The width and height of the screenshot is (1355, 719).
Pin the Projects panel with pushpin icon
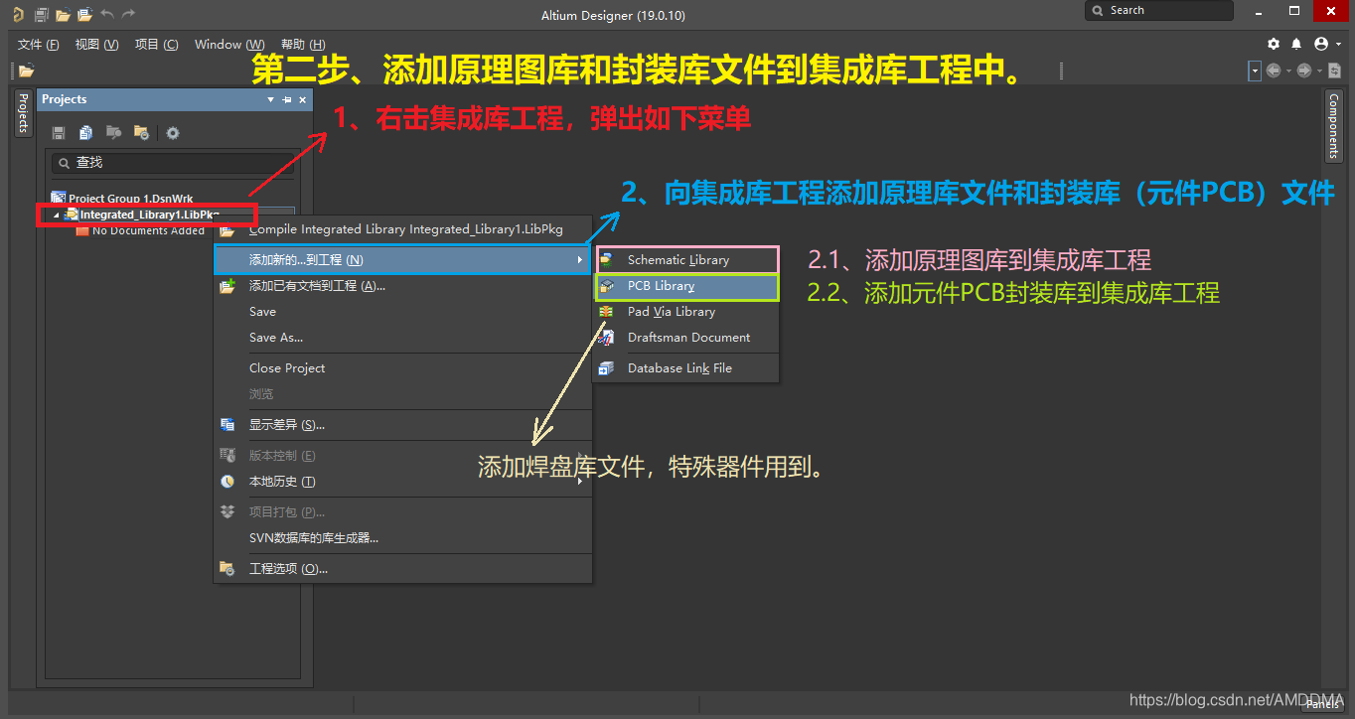click(x=287, y=100)
